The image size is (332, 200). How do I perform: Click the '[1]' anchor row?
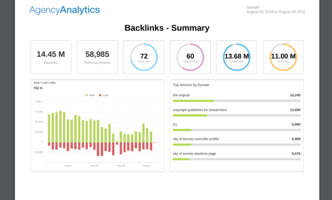click(174, 125)
